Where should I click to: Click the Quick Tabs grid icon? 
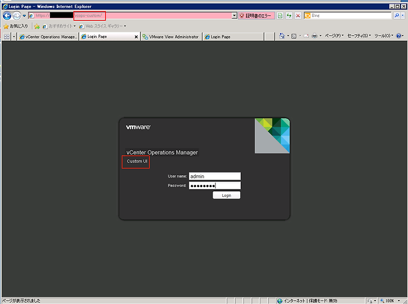[x=6, y=37]
